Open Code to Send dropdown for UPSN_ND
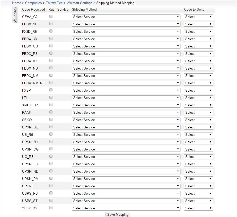 (198, 172)
